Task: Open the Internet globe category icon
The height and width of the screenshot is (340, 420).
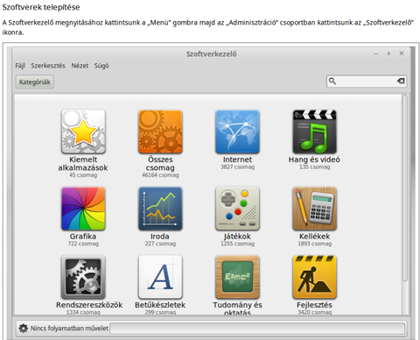Action: click(x=237, y=131)
